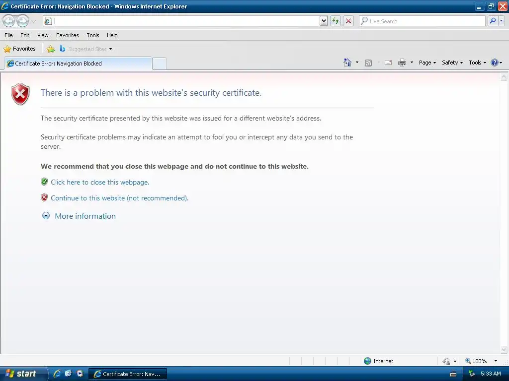
Task: Click the Stop loading X icon
Action: pyautogui.click(x=348, y=21)
